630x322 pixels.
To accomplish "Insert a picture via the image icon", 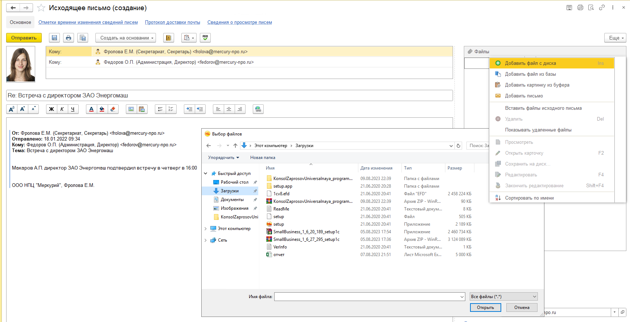I will pyautogui.click(x=131, y=109).
